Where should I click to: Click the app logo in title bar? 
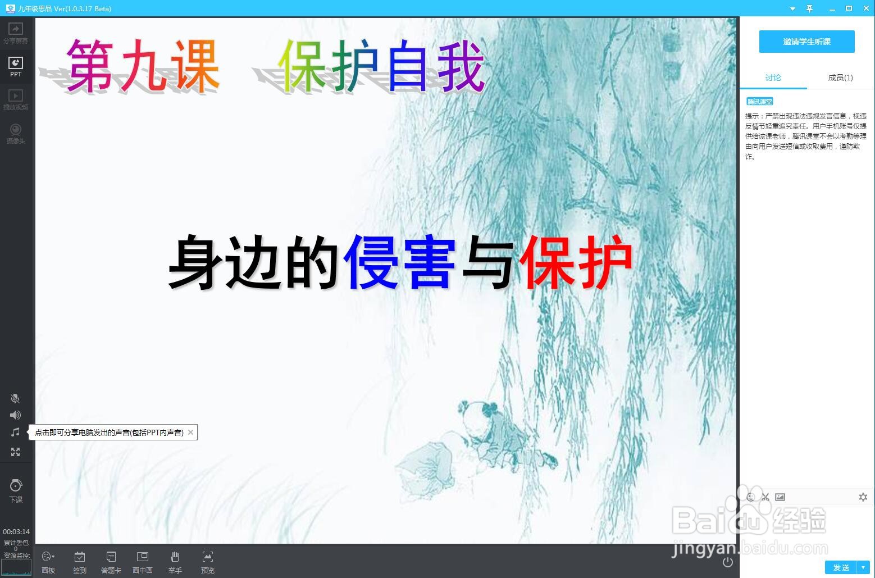[x=10, y=8]
